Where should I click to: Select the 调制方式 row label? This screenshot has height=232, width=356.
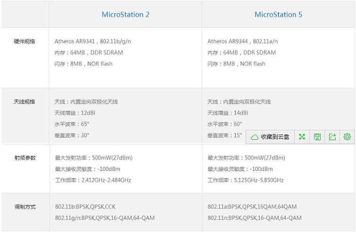(25, 207)
